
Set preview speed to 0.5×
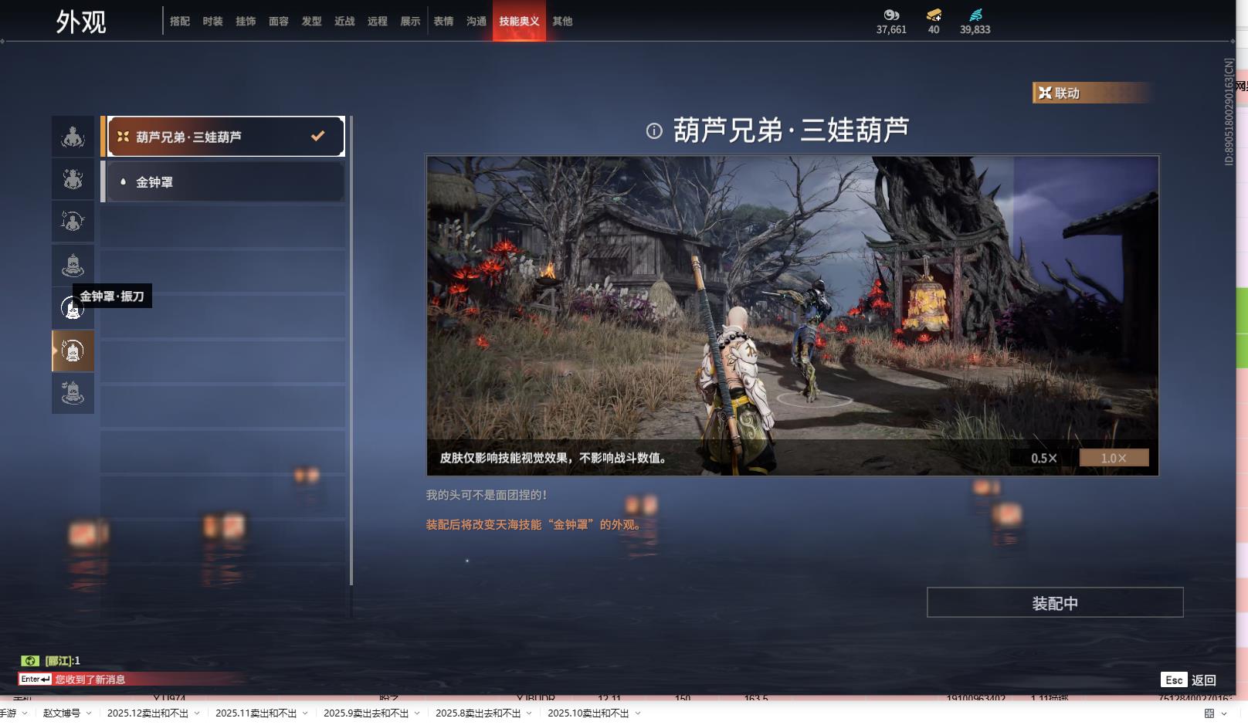point(1044,458)
